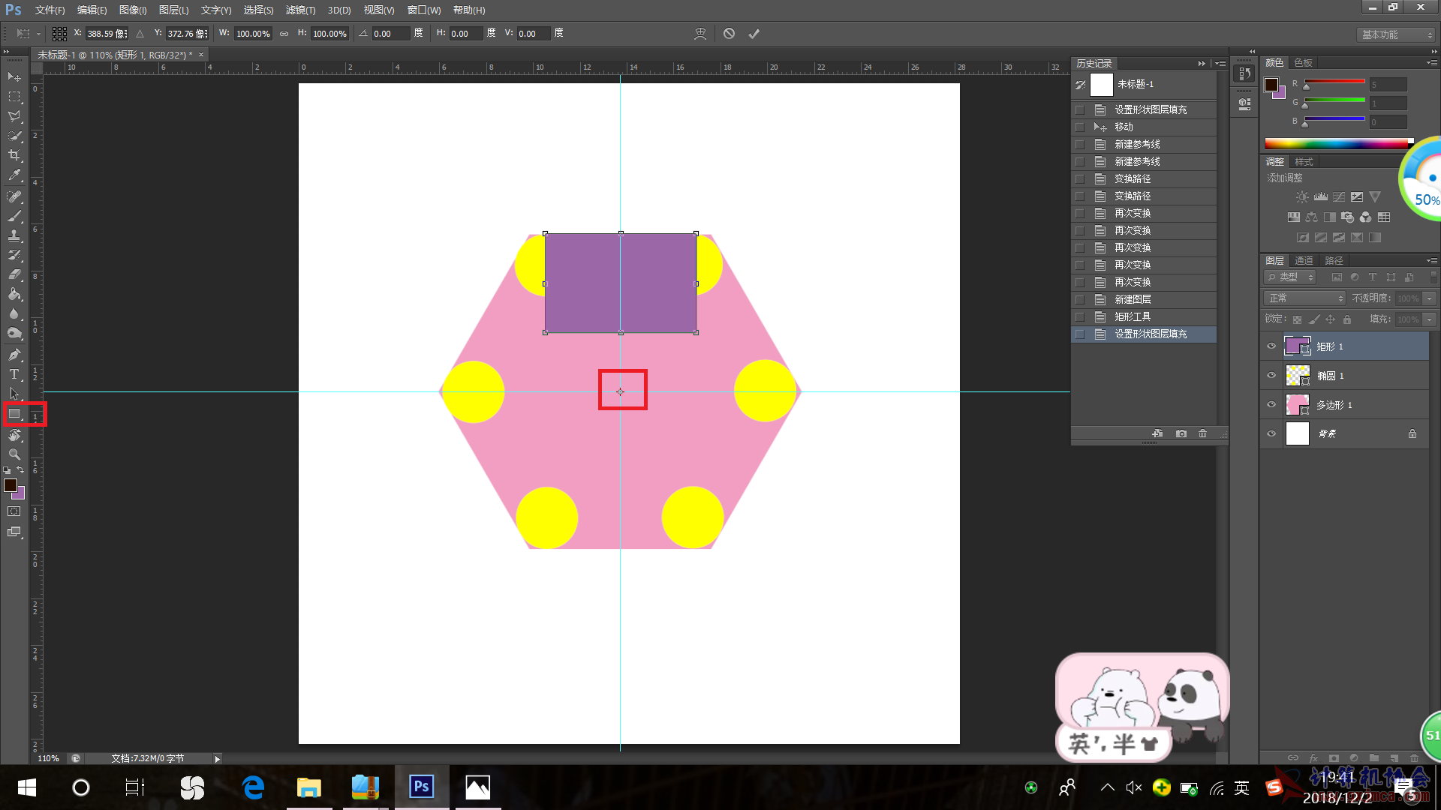Open the 文件(F) menu
Image resolution: width=1441 pixels, height=810 pixels.
click(x=50, y=10)
